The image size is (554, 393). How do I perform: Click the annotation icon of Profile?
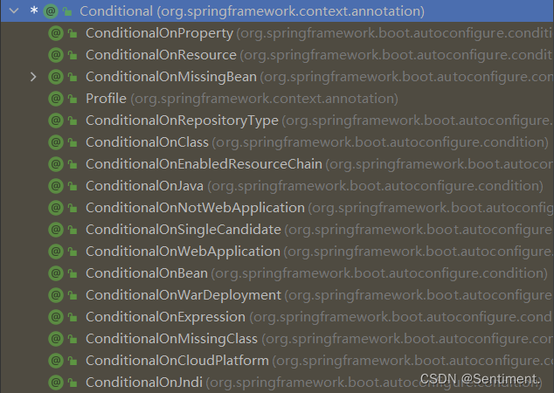click(56, 99)
